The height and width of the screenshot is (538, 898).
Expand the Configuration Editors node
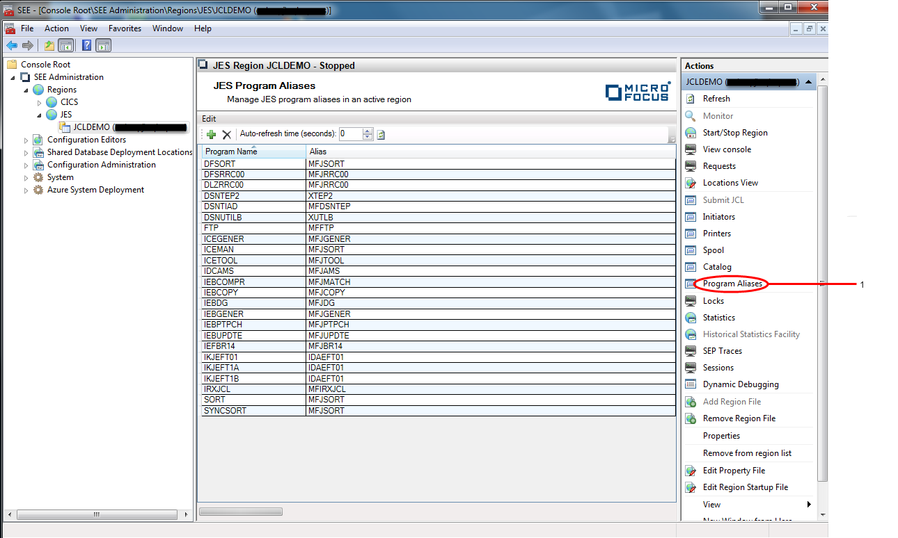click(x=26, y=140)
